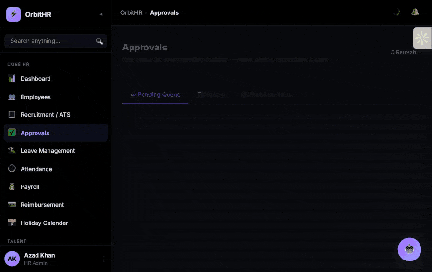Click the Attendance clock icon
Viewport: 432px width, 272px height.
pyautogui.click(x=12, y=168)
